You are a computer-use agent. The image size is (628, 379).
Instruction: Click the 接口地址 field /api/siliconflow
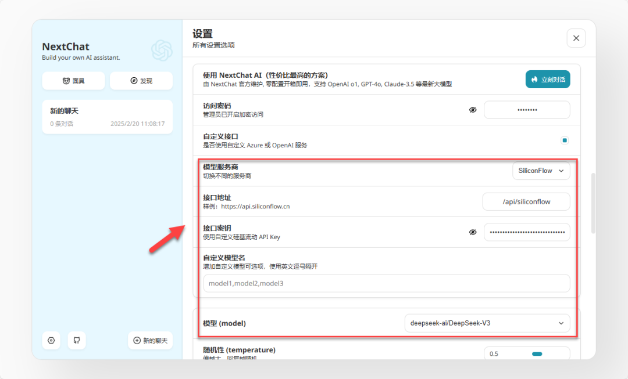click(x=526, y=201)
